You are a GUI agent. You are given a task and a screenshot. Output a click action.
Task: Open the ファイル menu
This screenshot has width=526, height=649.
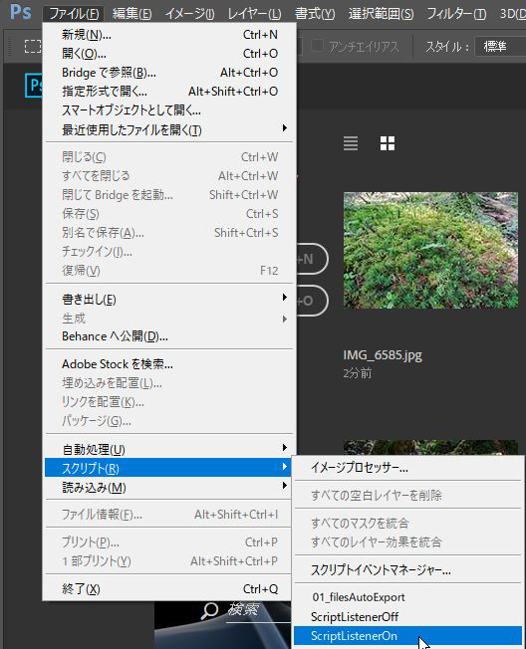point(74,14)
